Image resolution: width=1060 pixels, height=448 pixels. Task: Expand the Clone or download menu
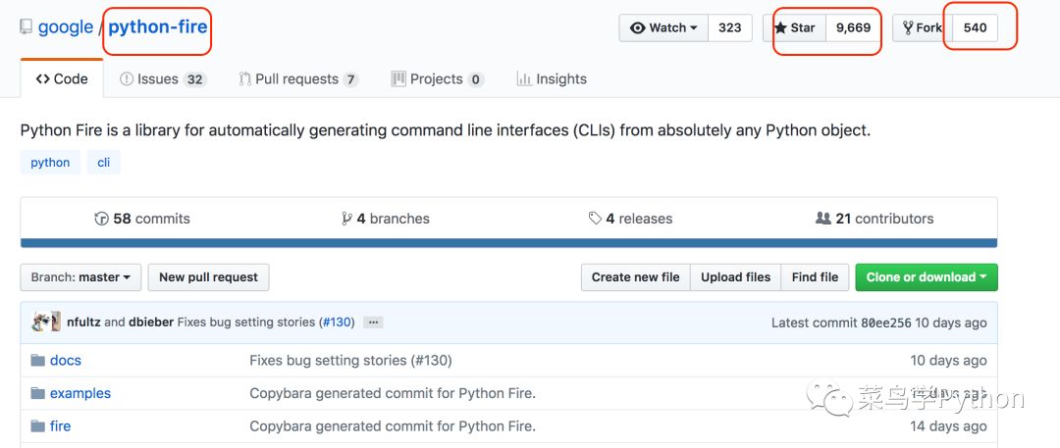(926, 277)
